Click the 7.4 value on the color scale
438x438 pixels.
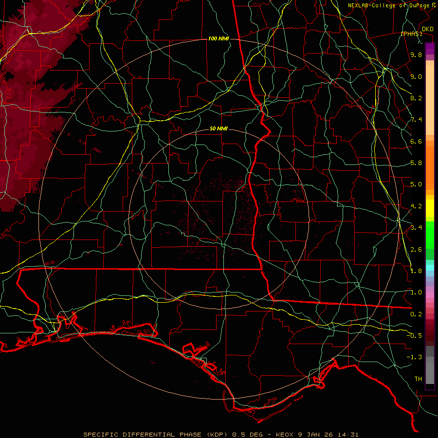pos(416,120)
